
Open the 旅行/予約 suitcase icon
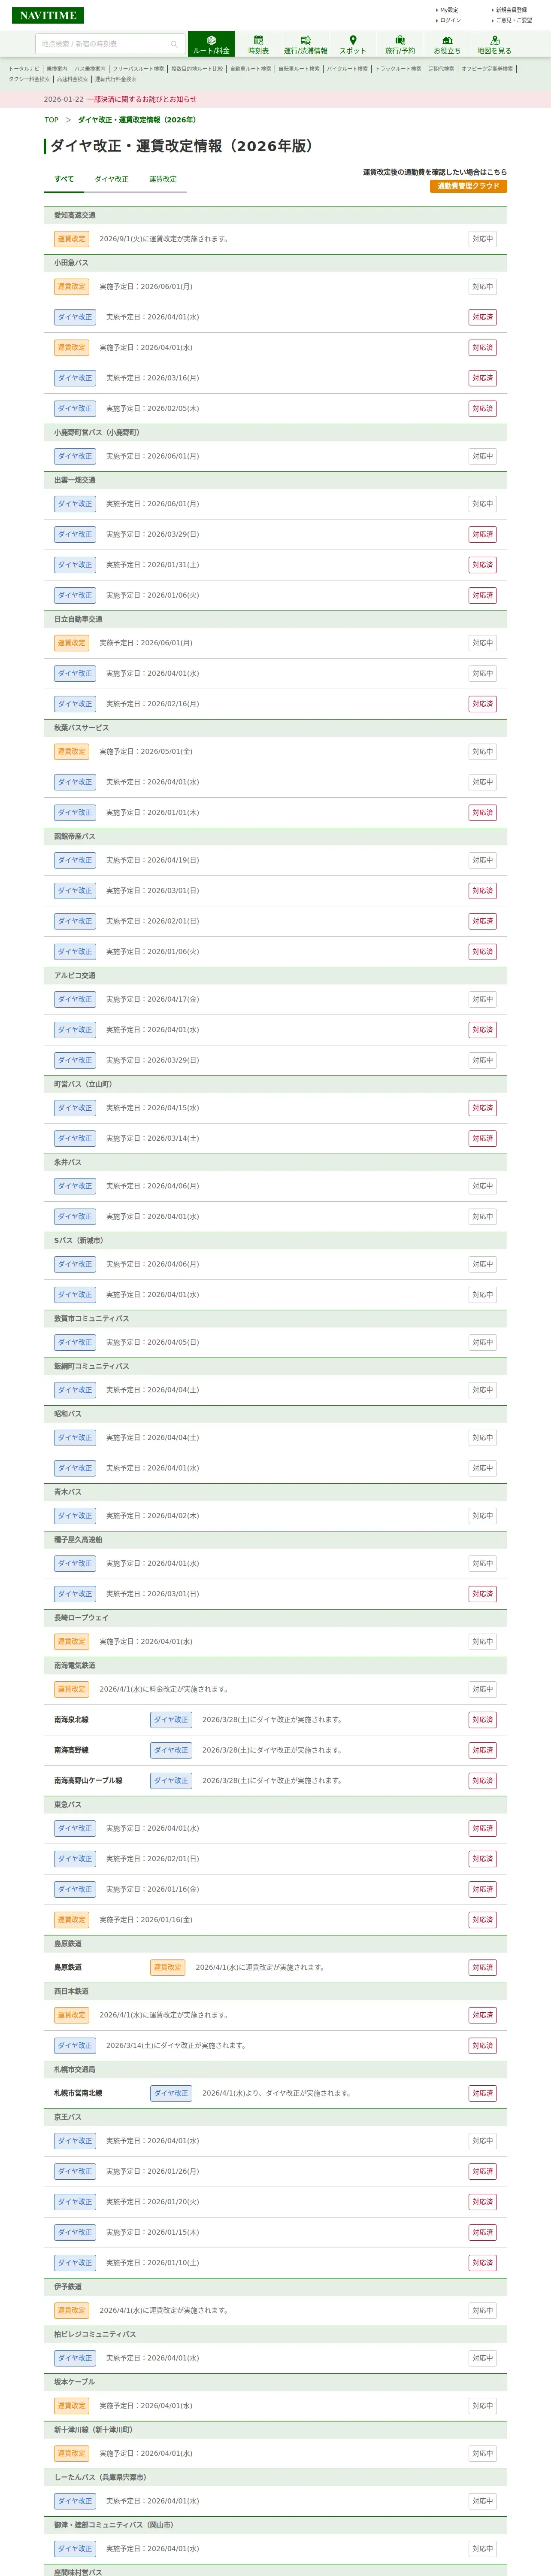400,44
